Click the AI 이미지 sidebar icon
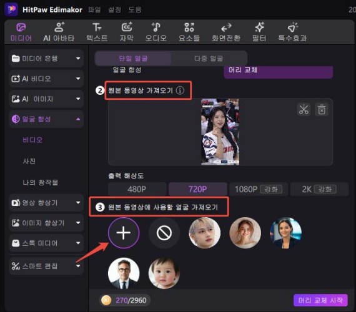This screenshot has height=312, width=356. click(16, 99)
